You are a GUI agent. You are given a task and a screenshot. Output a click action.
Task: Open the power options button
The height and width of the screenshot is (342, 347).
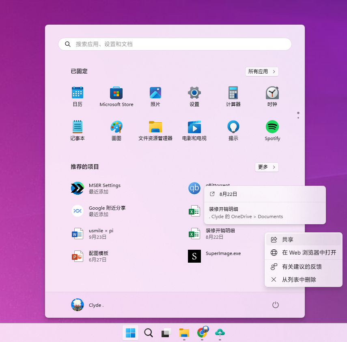[x=276, y=305]
